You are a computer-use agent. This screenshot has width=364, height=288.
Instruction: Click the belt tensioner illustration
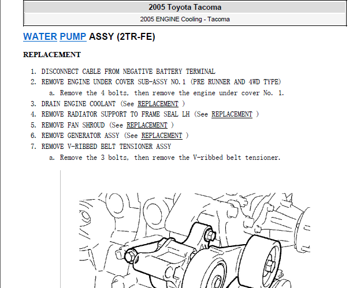[x=195, y=241]
